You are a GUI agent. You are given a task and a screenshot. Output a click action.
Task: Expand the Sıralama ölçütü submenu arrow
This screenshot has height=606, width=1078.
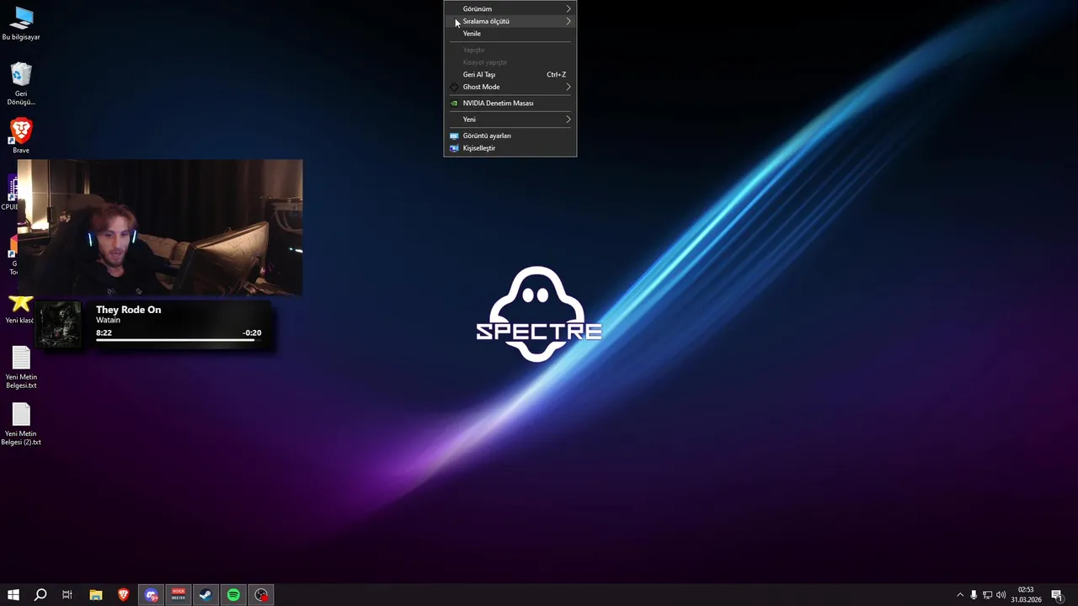click(x=568, y=21)
